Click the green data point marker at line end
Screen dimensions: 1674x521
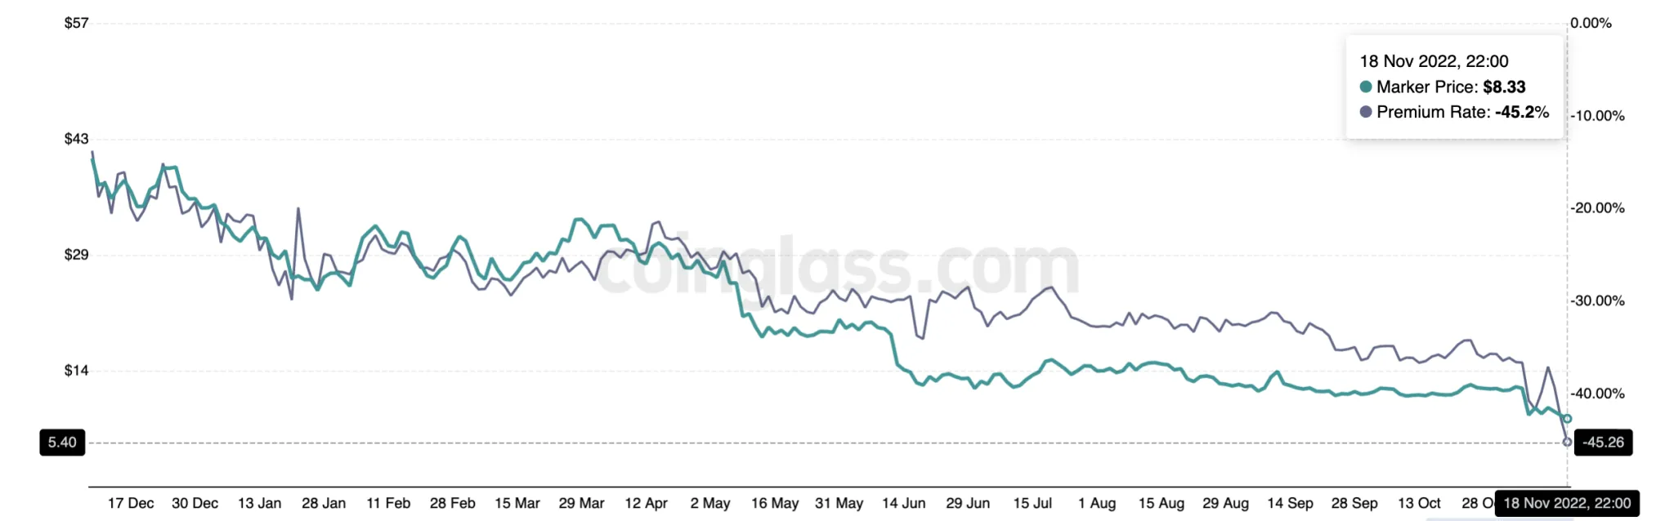click(1567, 419)
